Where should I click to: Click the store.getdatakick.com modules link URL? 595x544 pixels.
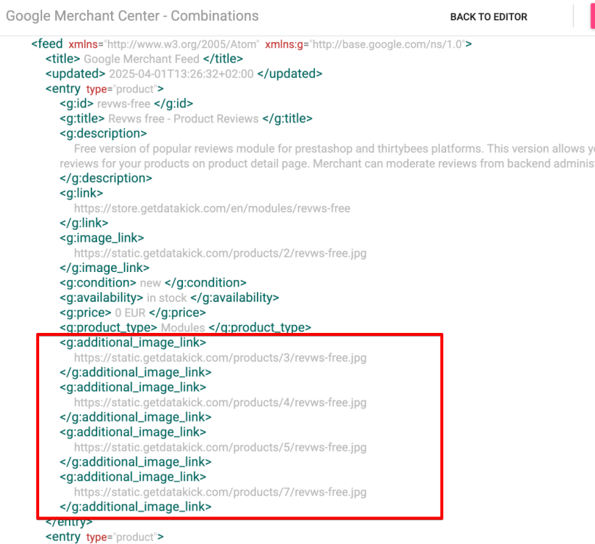tap(212, 208)
